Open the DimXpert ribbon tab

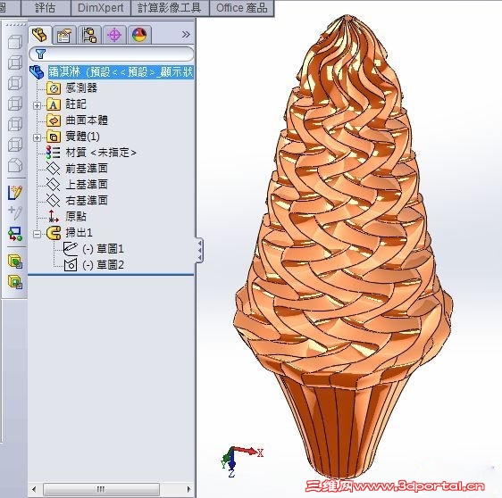tap(101, 8)
